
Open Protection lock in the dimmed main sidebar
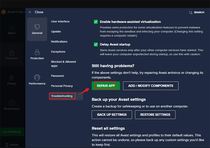12,52
